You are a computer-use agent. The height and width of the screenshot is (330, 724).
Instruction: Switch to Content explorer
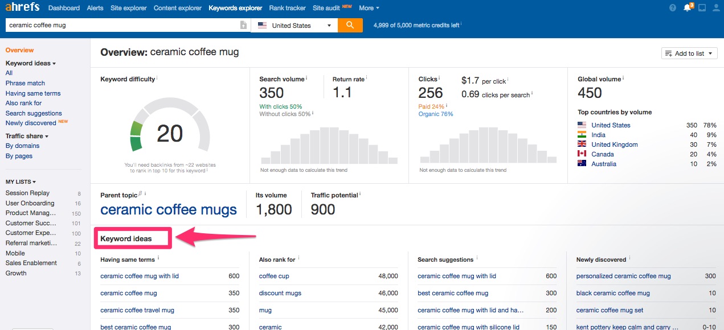click(x=178, y=8)
